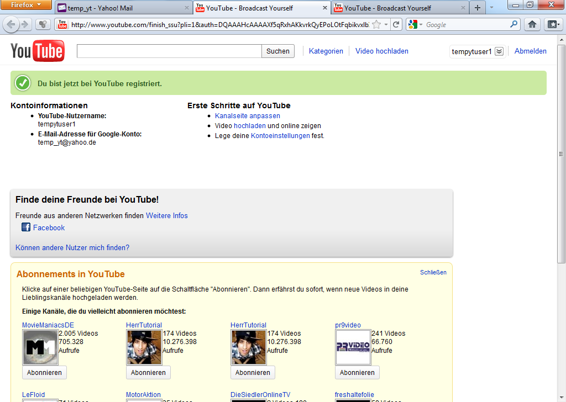Subscribe to MovieManiacsDE with Abonnieren button

44,373
